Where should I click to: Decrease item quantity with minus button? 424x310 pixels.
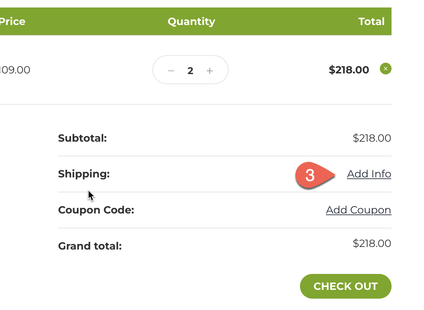pyautogui.click(x=171, y=71)
